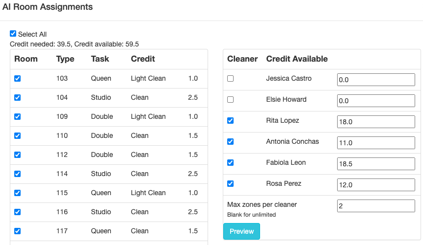The width and height of the screenshot is (423, 245).
Task: Click the 'Rosa Perez' name
Action: (x=284, y=184)
